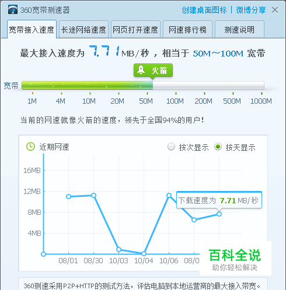
Task: Click the 20M scale label
Action: [117, 101]
